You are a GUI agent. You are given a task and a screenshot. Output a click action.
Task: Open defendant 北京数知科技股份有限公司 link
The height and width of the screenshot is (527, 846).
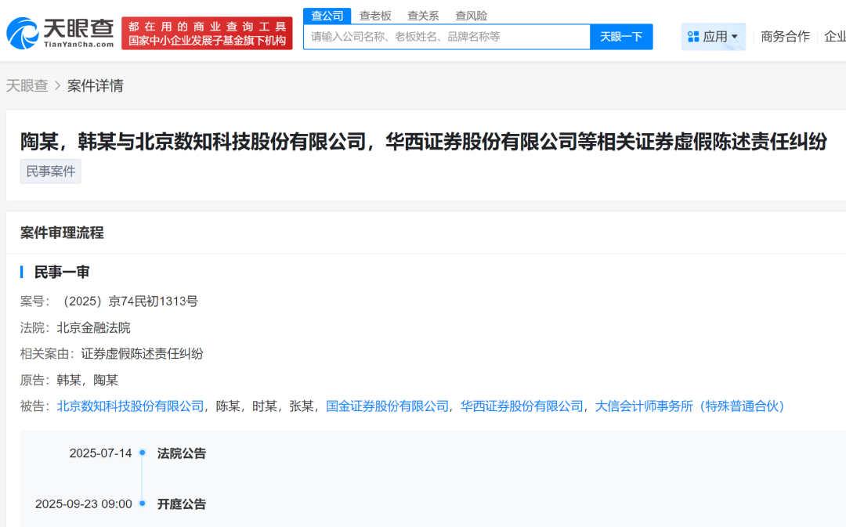[x=130, y=406]
